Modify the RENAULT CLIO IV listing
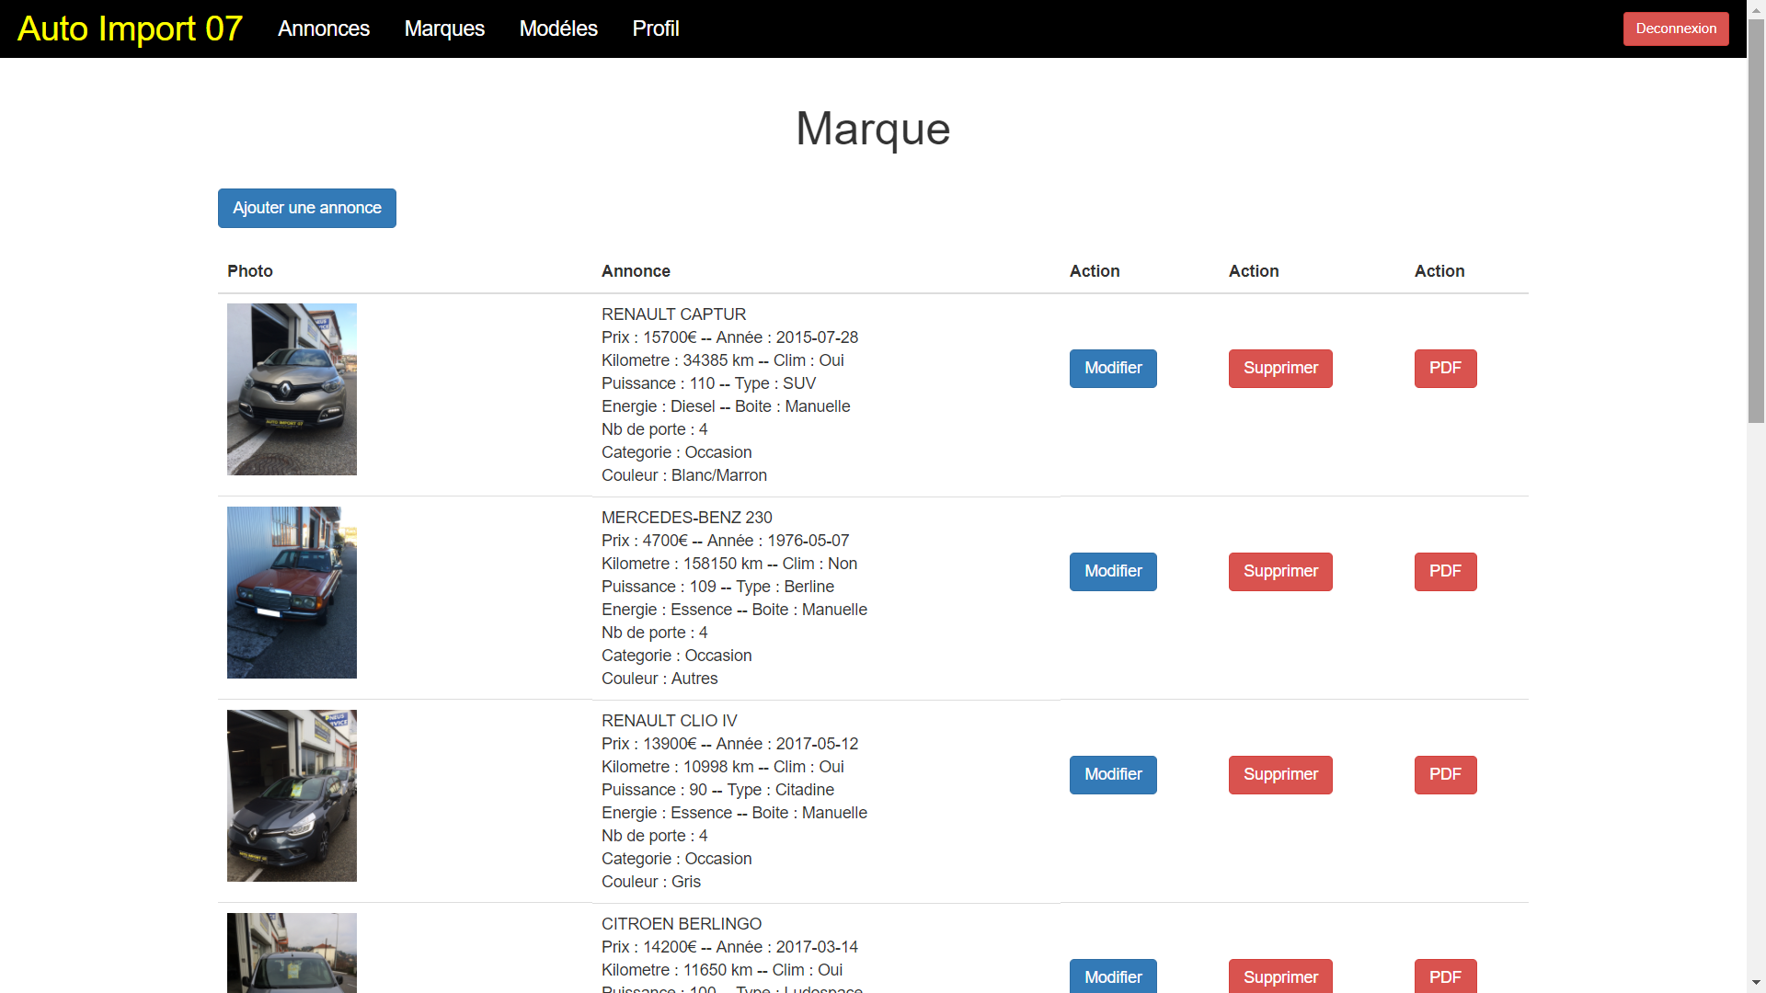 click(x=1113, y=775)
